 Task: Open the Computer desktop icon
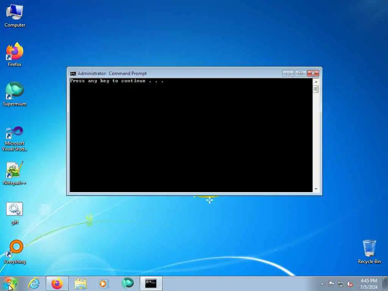point(15,16)
